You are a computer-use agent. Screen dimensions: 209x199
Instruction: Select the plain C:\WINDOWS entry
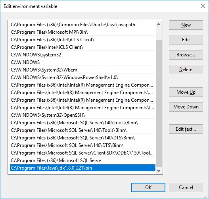(82, 62)
